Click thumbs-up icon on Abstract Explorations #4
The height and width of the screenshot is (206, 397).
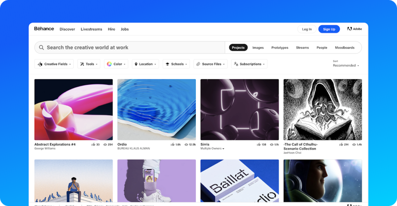click(93, 144)
